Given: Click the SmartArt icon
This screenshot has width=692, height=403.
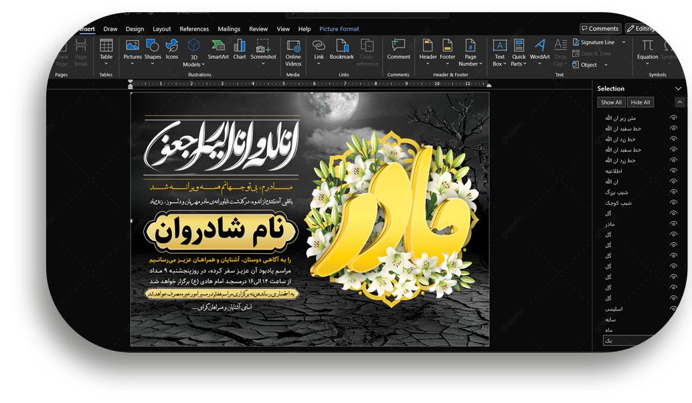Looking at the screenshot, I should (218, 46).
